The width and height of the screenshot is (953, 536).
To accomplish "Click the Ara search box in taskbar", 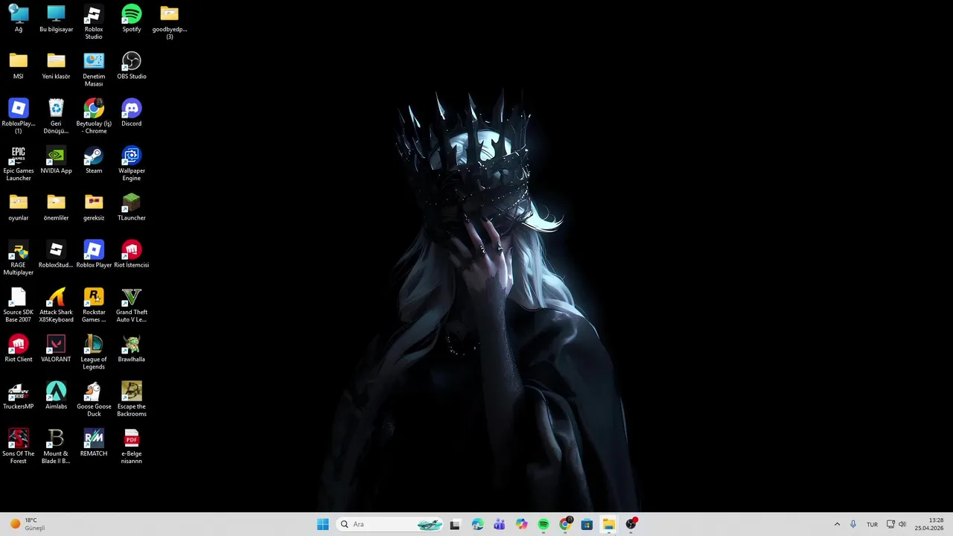I will click(x=391, y=524).
